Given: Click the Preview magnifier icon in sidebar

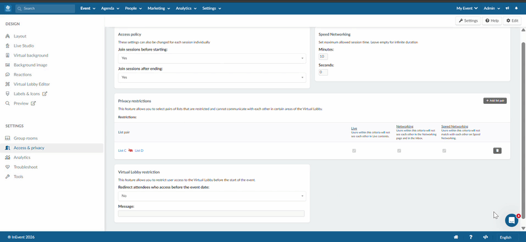Looking at the screenshot, I should [8, 103].
